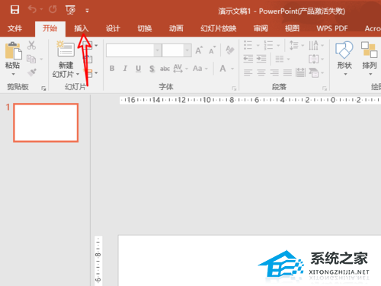Align text left
381x286 pixels.
(x=248, y=73)
